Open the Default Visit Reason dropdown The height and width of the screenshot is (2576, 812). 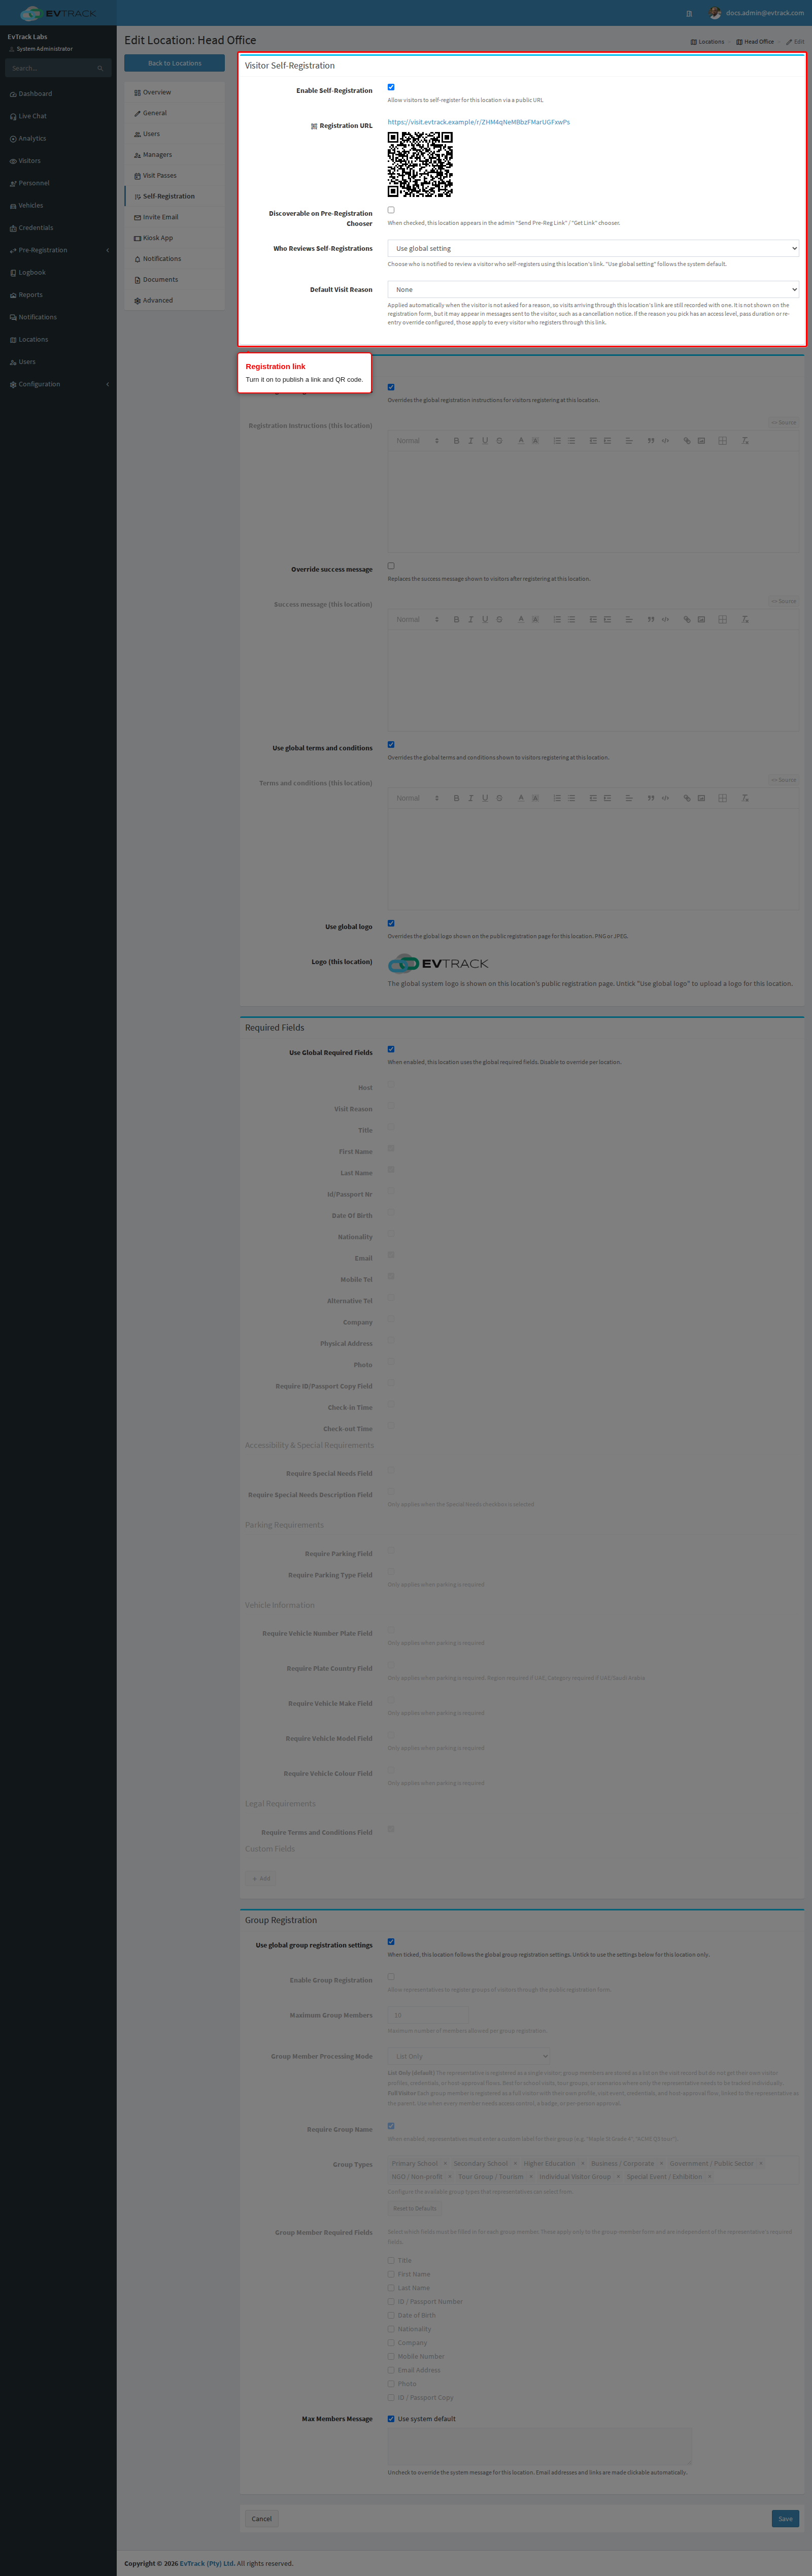click(x=593, y=289)
